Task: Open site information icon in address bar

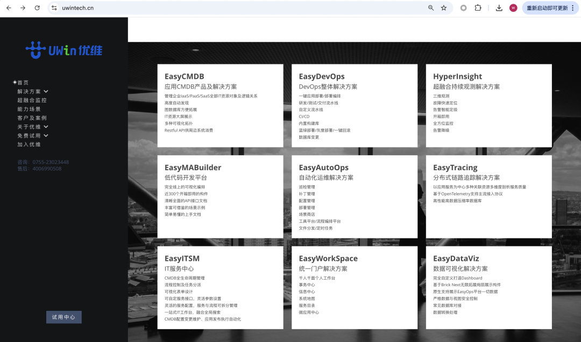Action: (54, 8)
